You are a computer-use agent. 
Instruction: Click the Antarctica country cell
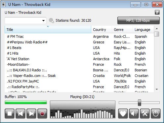click(x=101, y=59)
